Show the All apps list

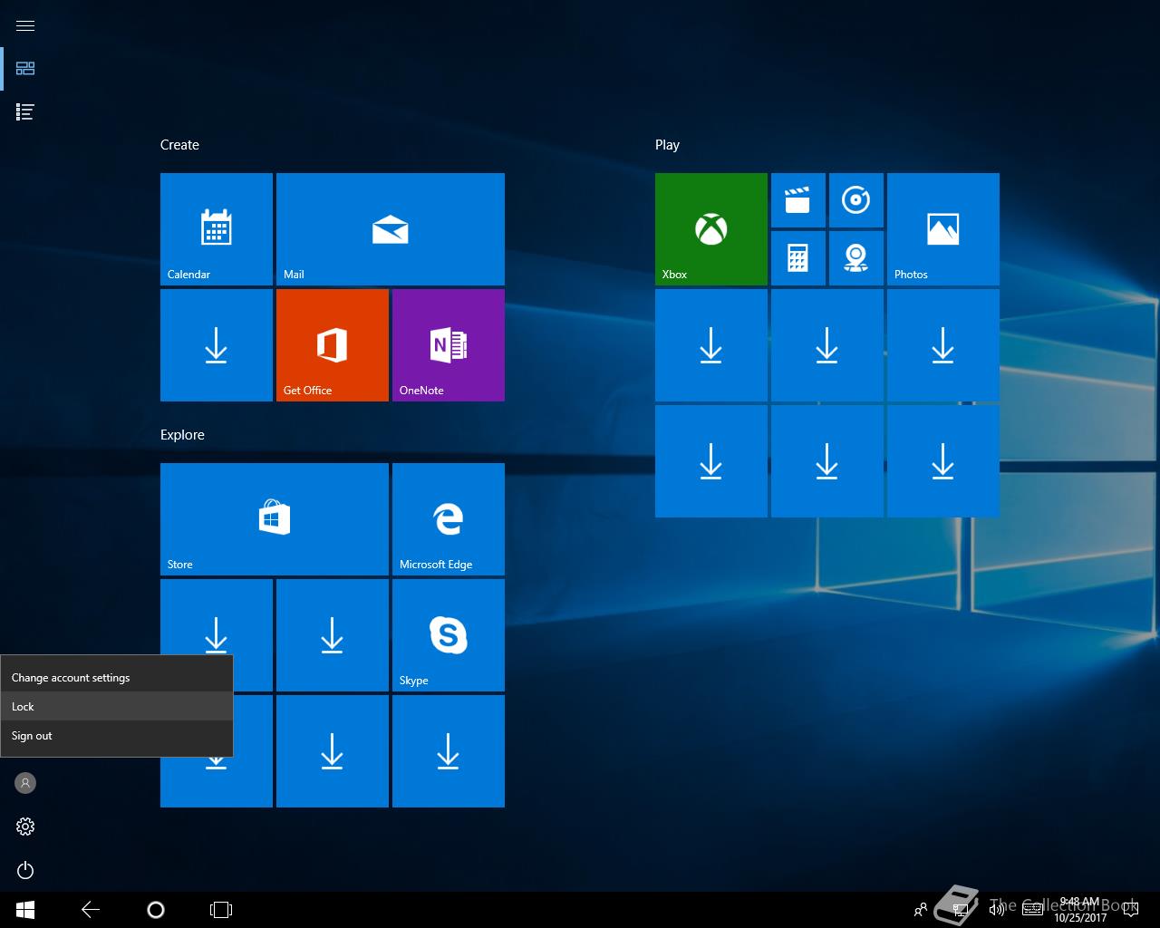[25, 112]
